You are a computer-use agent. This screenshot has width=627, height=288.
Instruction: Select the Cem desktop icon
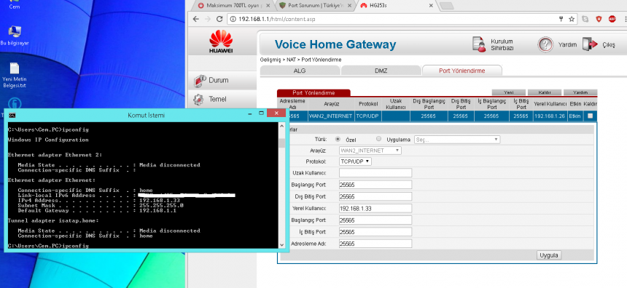[15, 5]
